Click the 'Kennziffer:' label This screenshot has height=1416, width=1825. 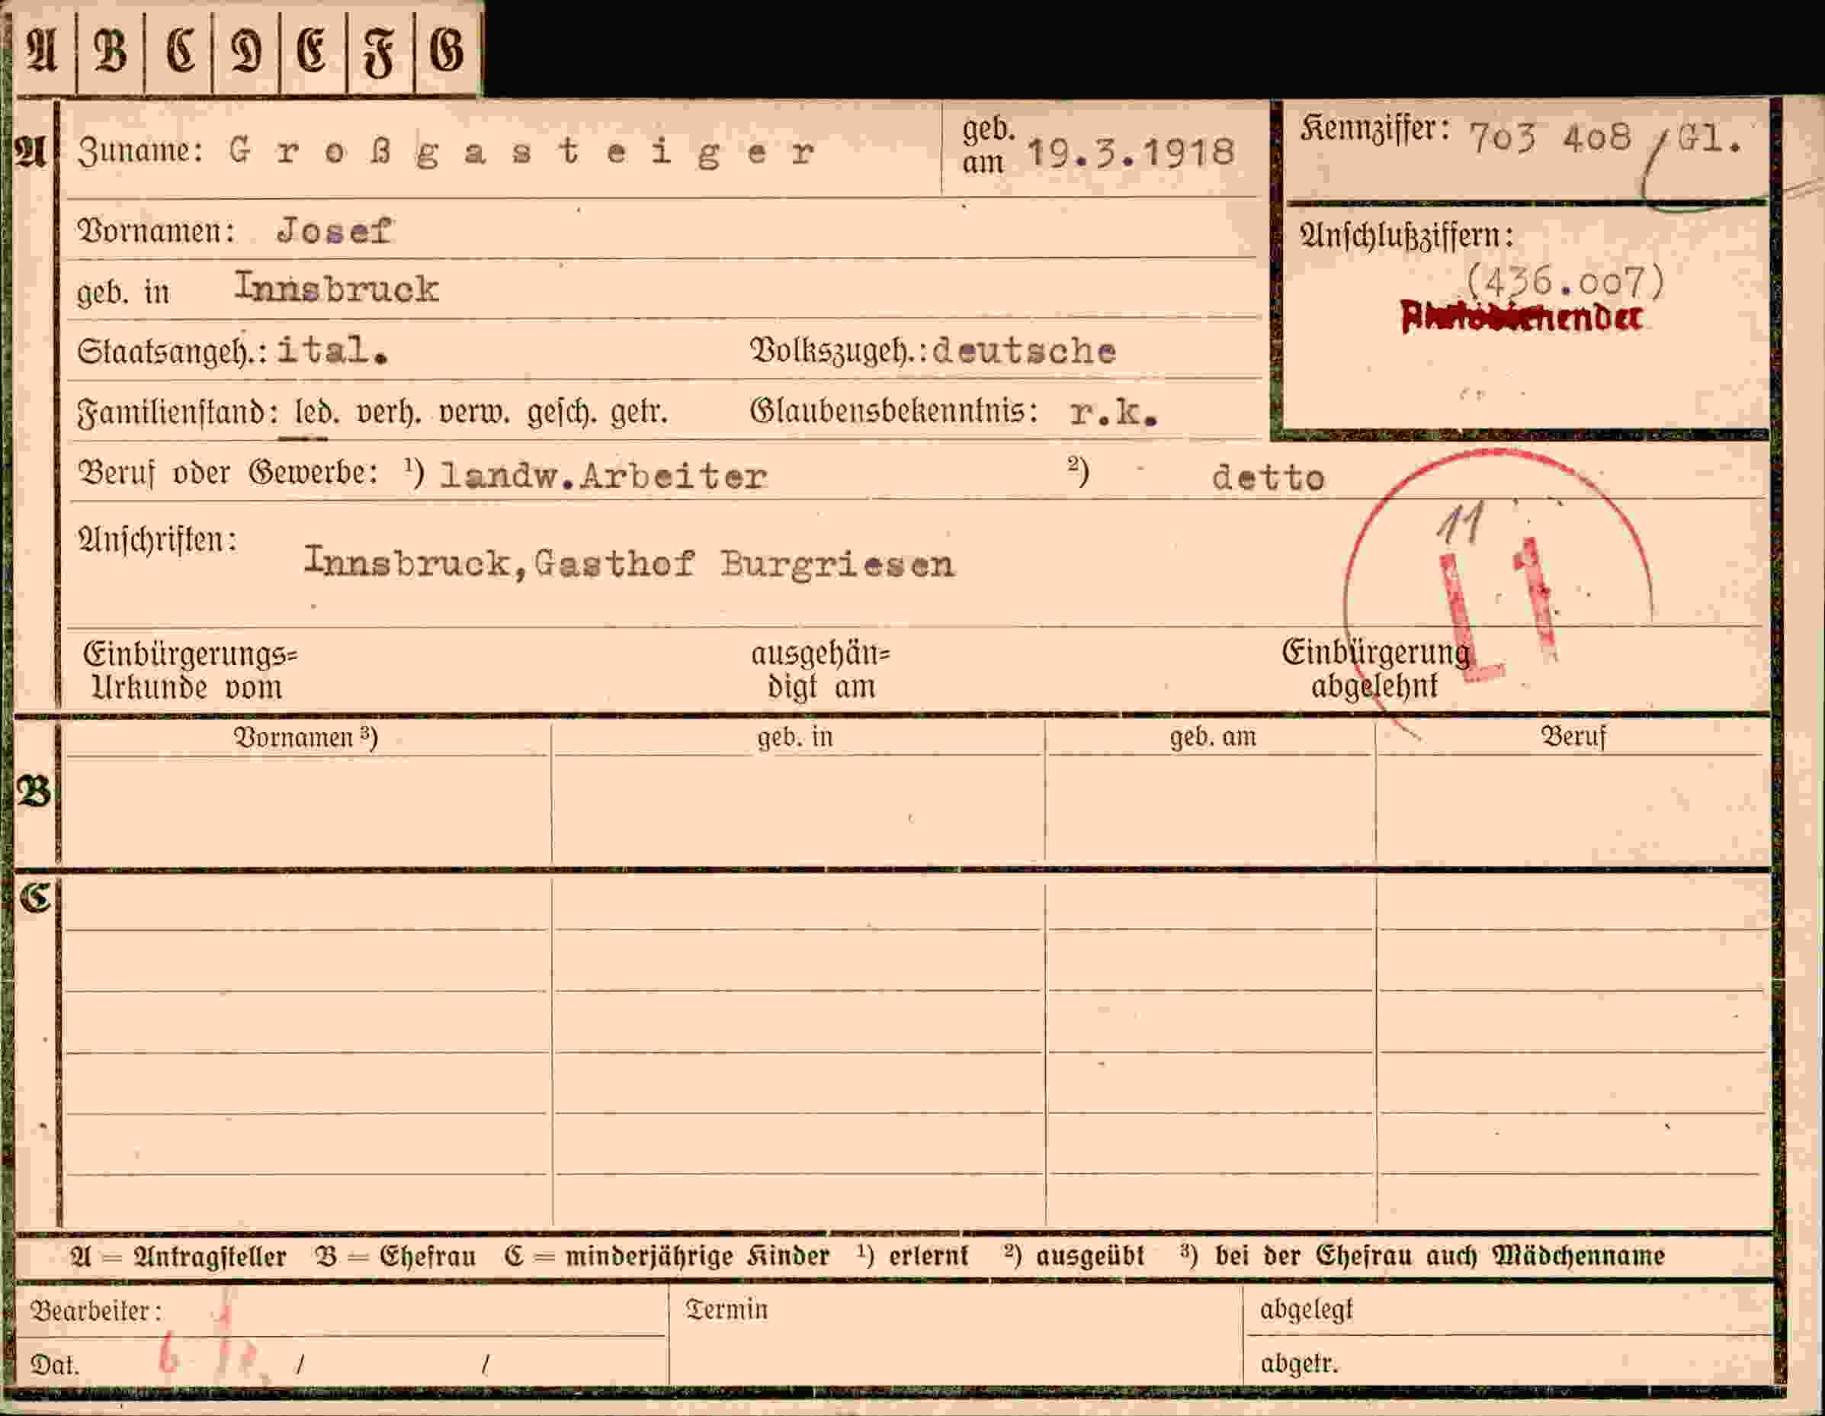point(1374,129)
